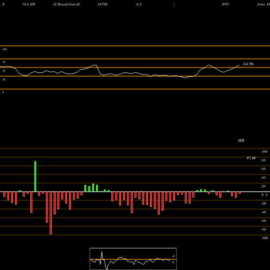This screenshot has width=270, height=270.
Task: Click the 'SI(TM)' header text
Action: tap(103, 4)
